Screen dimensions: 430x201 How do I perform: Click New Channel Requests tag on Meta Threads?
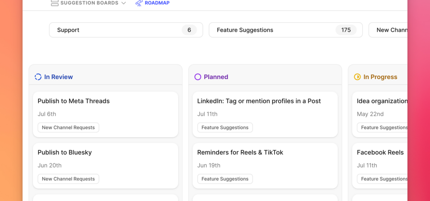[x=68, y=127]
